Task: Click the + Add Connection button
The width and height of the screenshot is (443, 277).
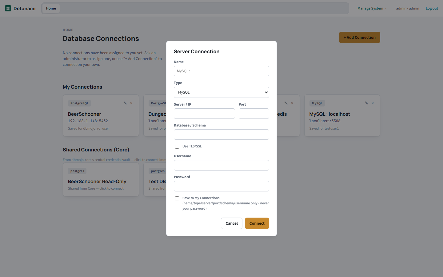Action: (x=360, y=38)
